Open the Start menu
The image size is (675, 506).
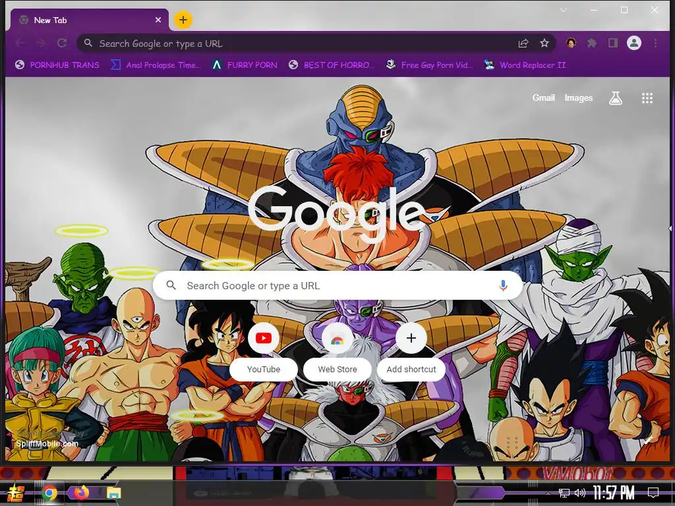tap(16, 493)
